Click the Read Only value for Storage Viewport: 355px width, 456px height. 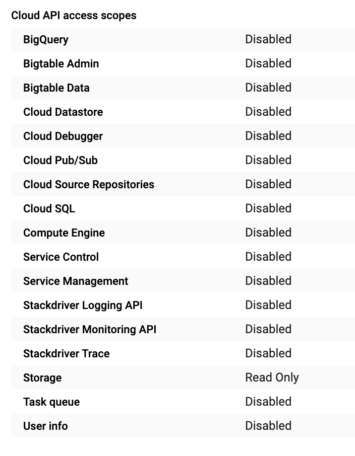[272, 377]
